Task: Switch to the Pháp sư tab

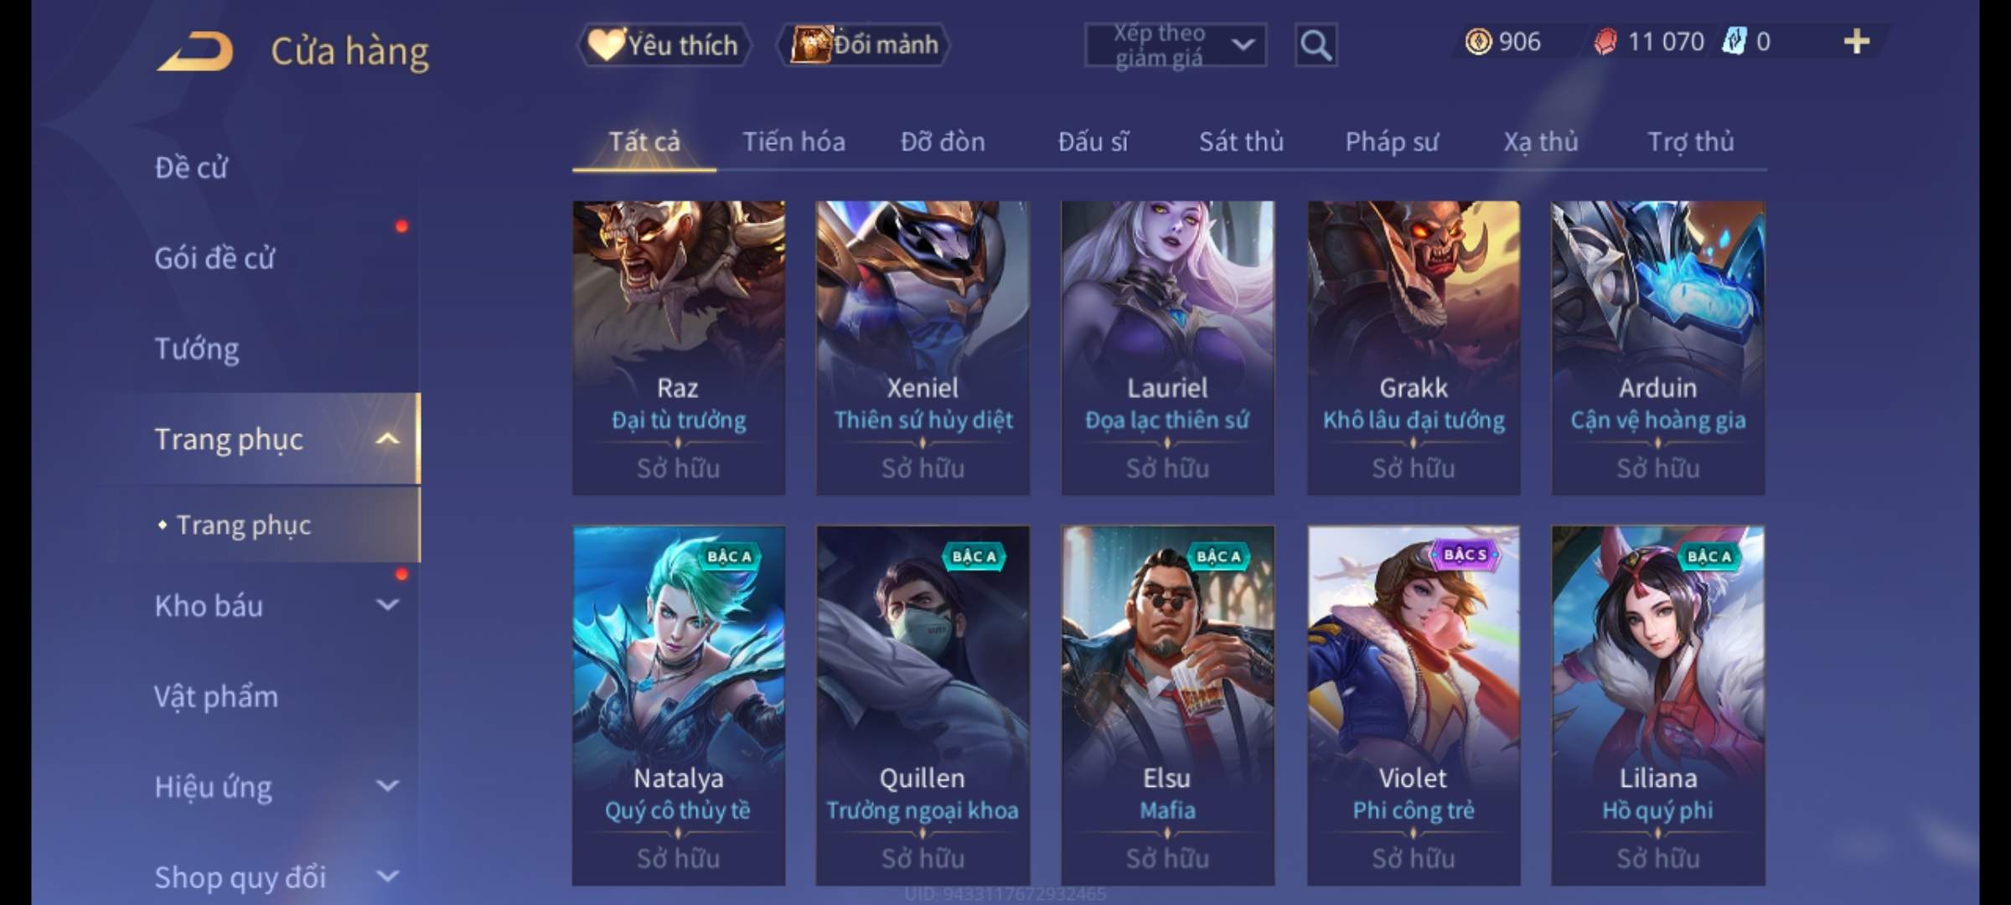Action: pyautogui.click(x=1392, y=142)
